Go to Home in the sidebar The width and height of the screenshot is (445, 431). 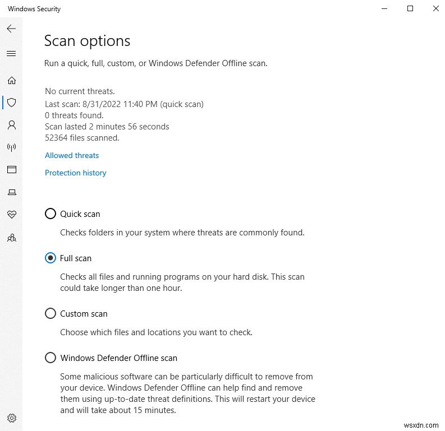(x=11, y=80)
